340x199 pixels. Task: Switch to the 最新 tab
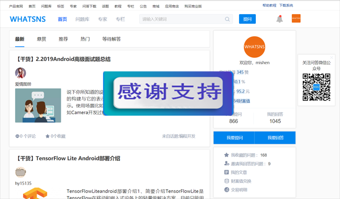point(19,39)
